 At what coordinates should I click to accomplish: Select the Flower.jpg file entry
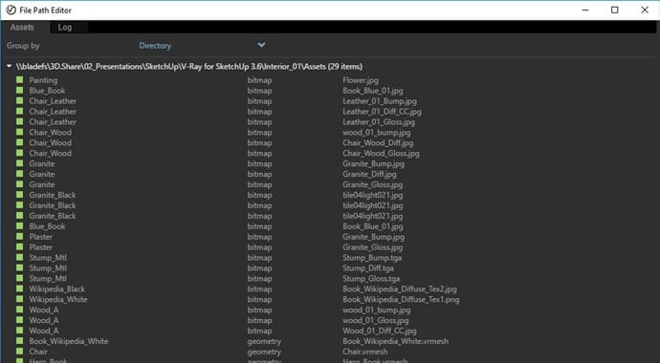[x=361, y=80]
